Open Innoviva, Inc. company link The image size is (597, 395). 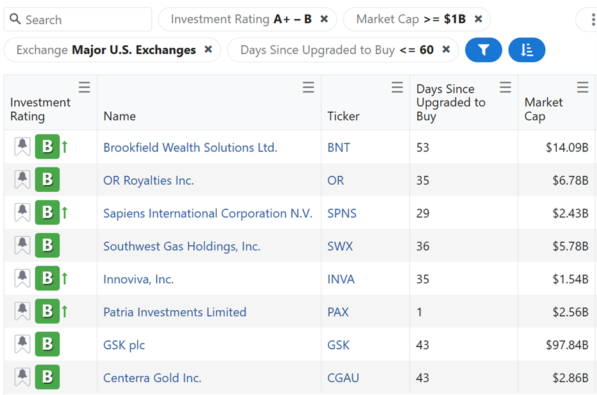(x=138, y=279)
